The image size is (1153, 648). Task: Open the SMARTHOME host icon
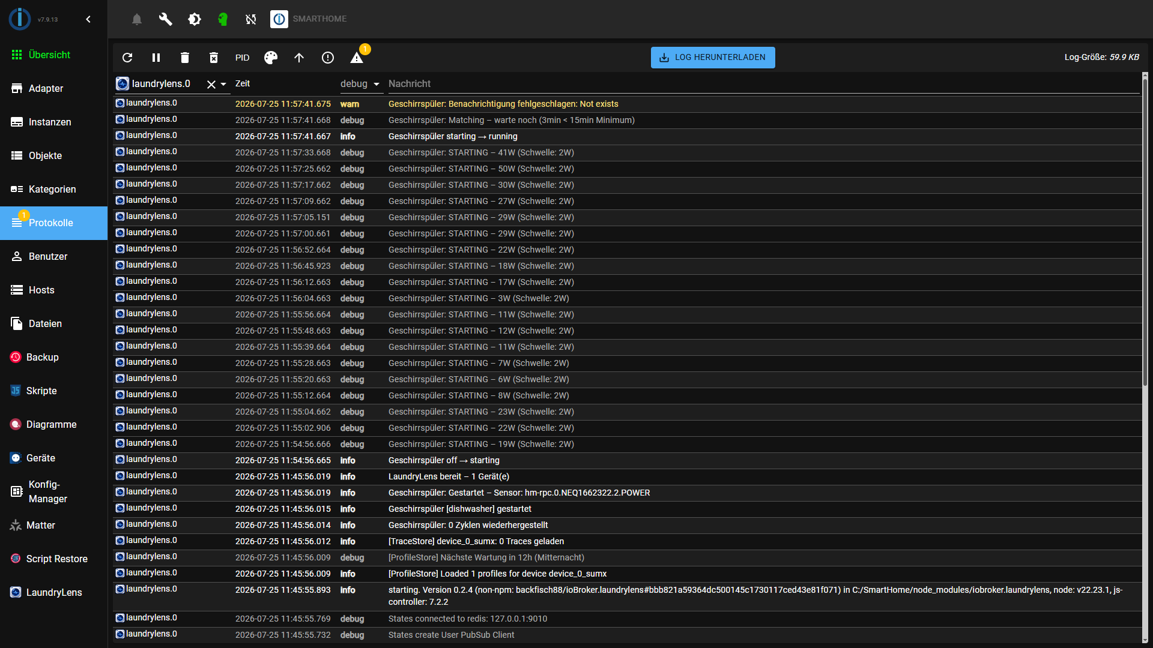(279, 19)
